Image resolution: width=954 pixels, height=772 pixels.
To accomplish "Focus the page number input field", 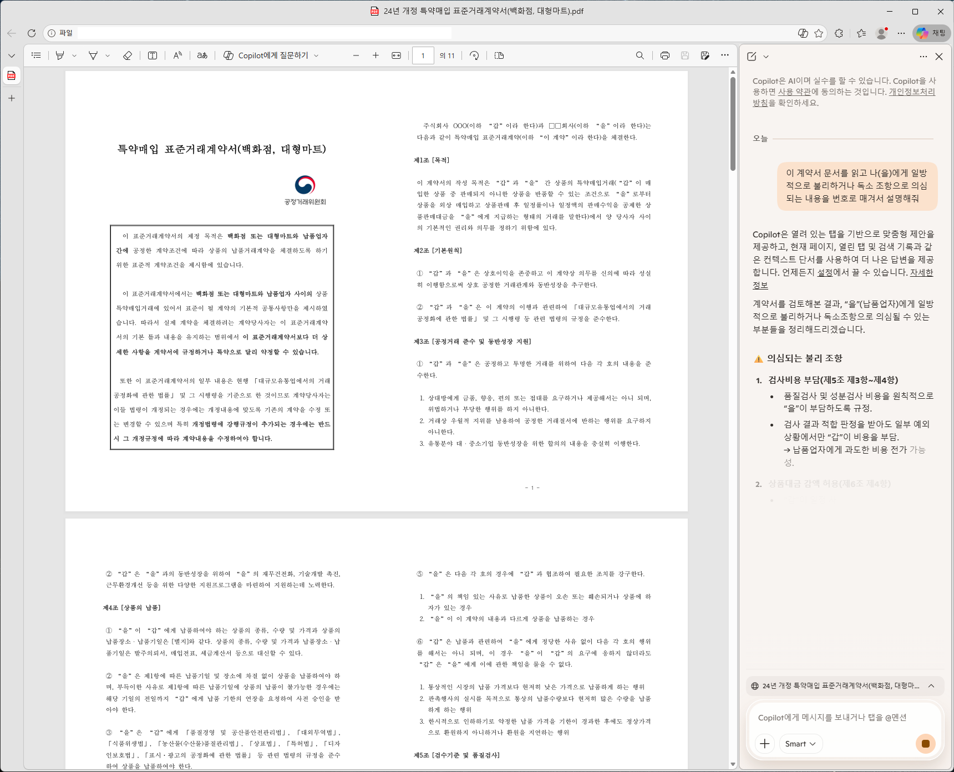I will 423,55.
